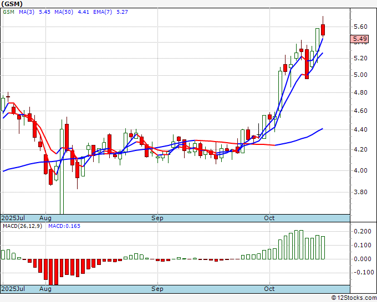
Task: Select the MA(3) legend label
Action: 27,12
